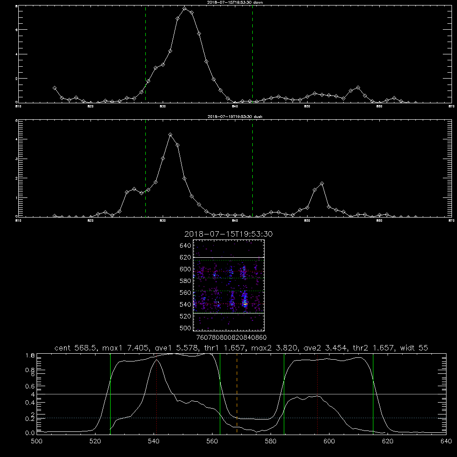Click y-axis label 600 of the heatmap
Viewport: 457px width, 457px height.
click(186, 269)
